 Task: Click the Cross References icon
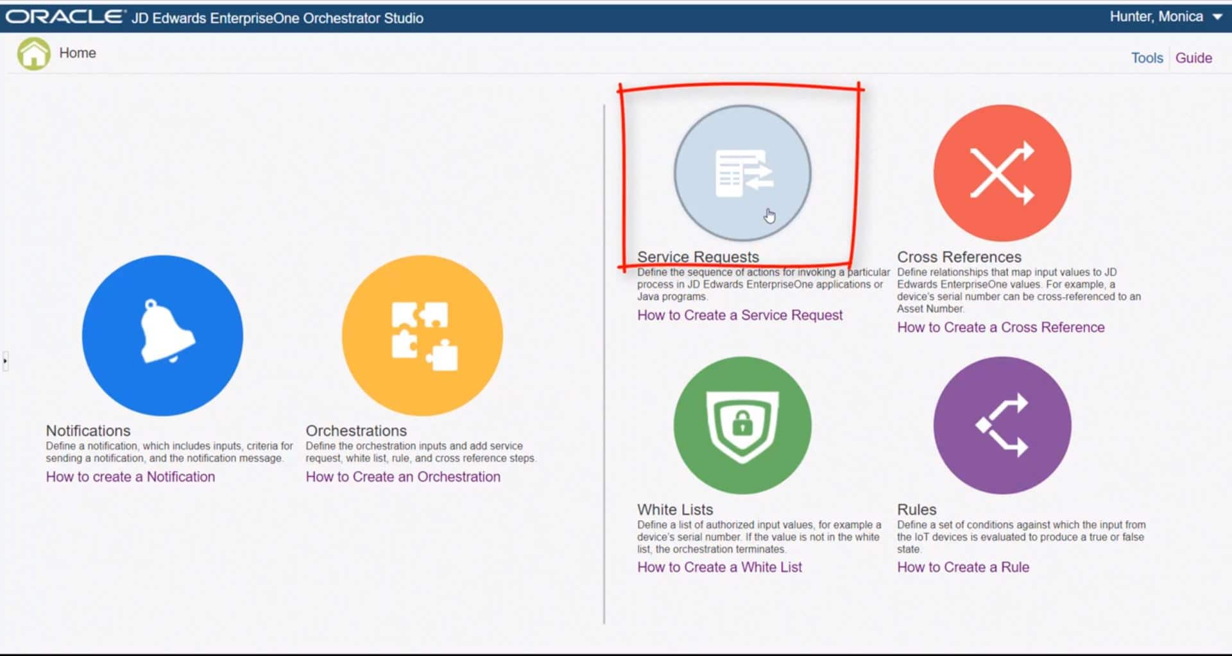coord(1001,173)
